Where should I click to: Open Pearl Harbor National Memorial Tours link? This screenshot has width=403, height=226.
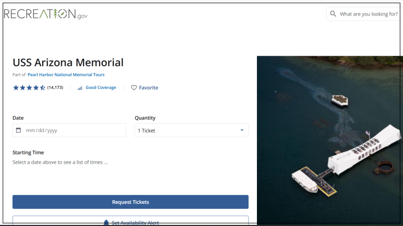pos(66,75)
